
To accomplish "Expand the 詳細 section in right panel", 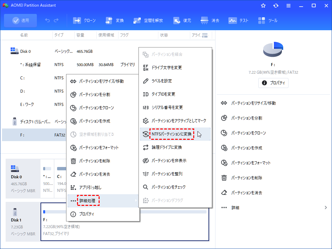I will (274, 207).
